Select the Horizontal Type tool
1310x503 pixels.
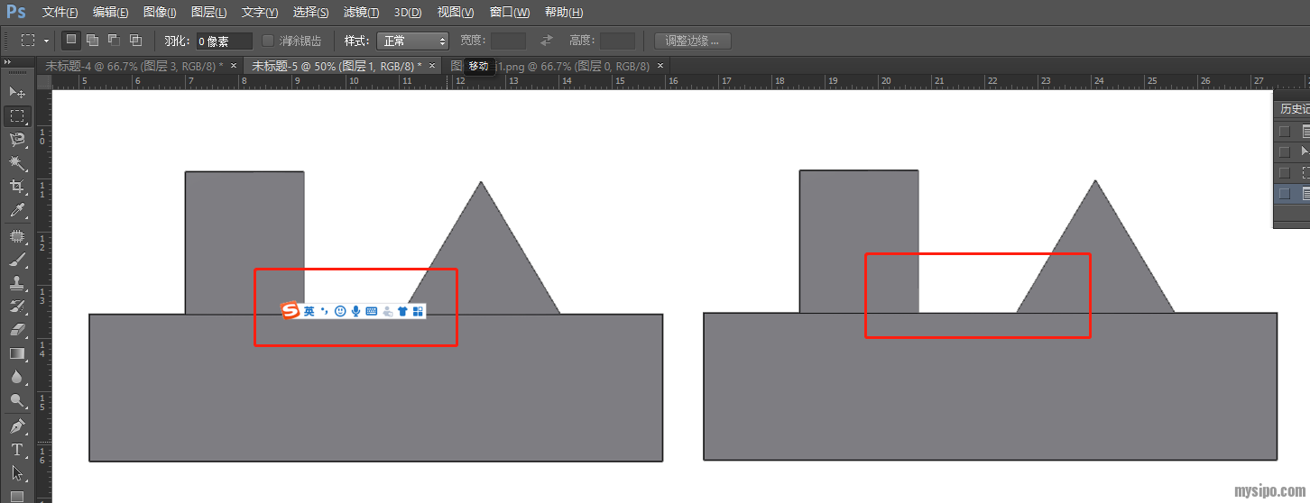(x=16, y=449)
